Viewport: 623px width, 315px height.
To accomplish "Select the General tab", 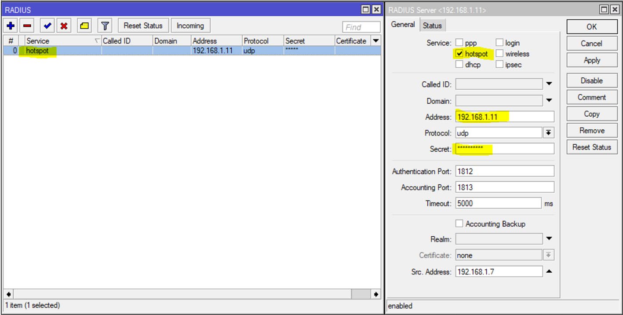I will click(403, 25).
